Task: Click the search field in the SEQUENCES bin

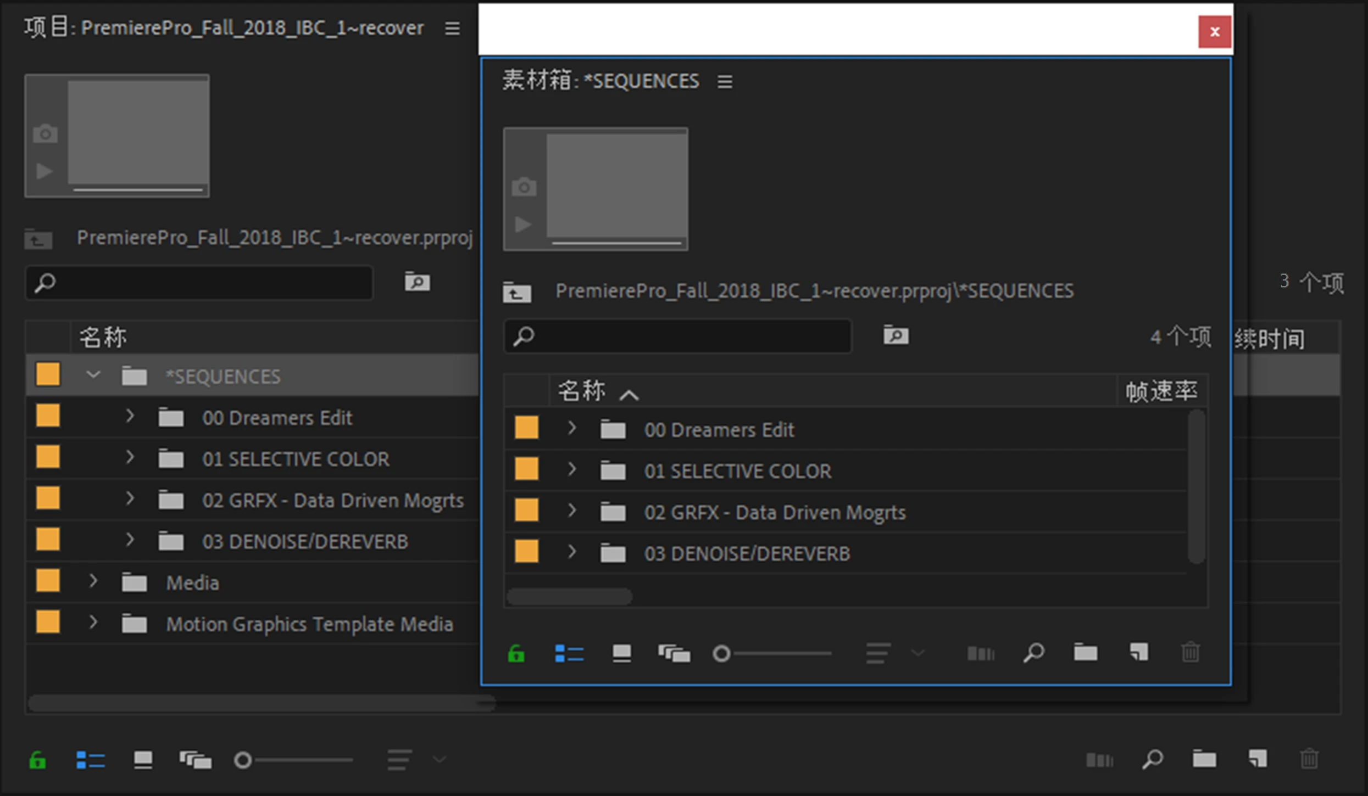Action: click(x=677, y=336)
